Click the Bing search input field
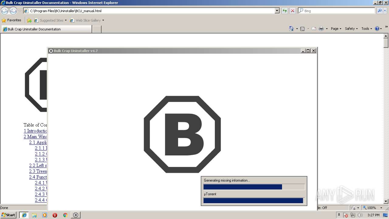389x219 pixels. pyautogui.click(x=336, y=11)
